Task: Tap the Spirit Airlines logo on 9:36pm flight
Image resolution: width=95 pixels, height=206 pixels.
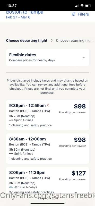Action: 11,120
